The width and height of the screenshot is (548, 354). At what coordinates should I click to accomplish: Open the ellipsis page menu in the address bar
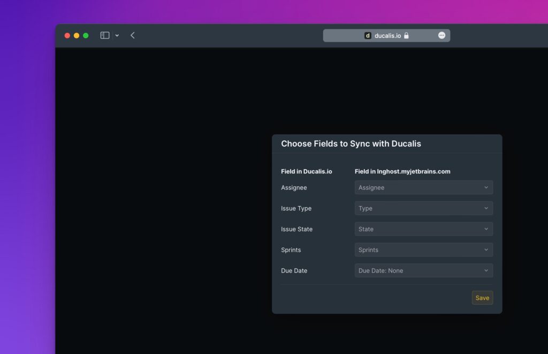click(442, 35)
